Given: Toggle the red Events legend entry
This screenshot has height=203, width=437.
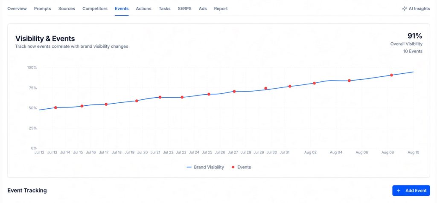Looking at the screenshot, I should 242,167.
